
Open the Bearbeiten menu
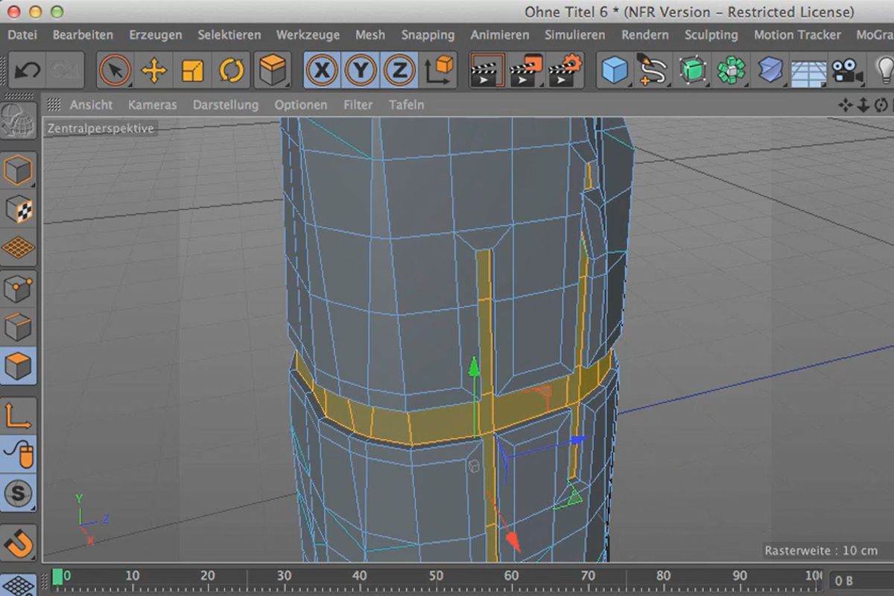[x=83, y=34]
